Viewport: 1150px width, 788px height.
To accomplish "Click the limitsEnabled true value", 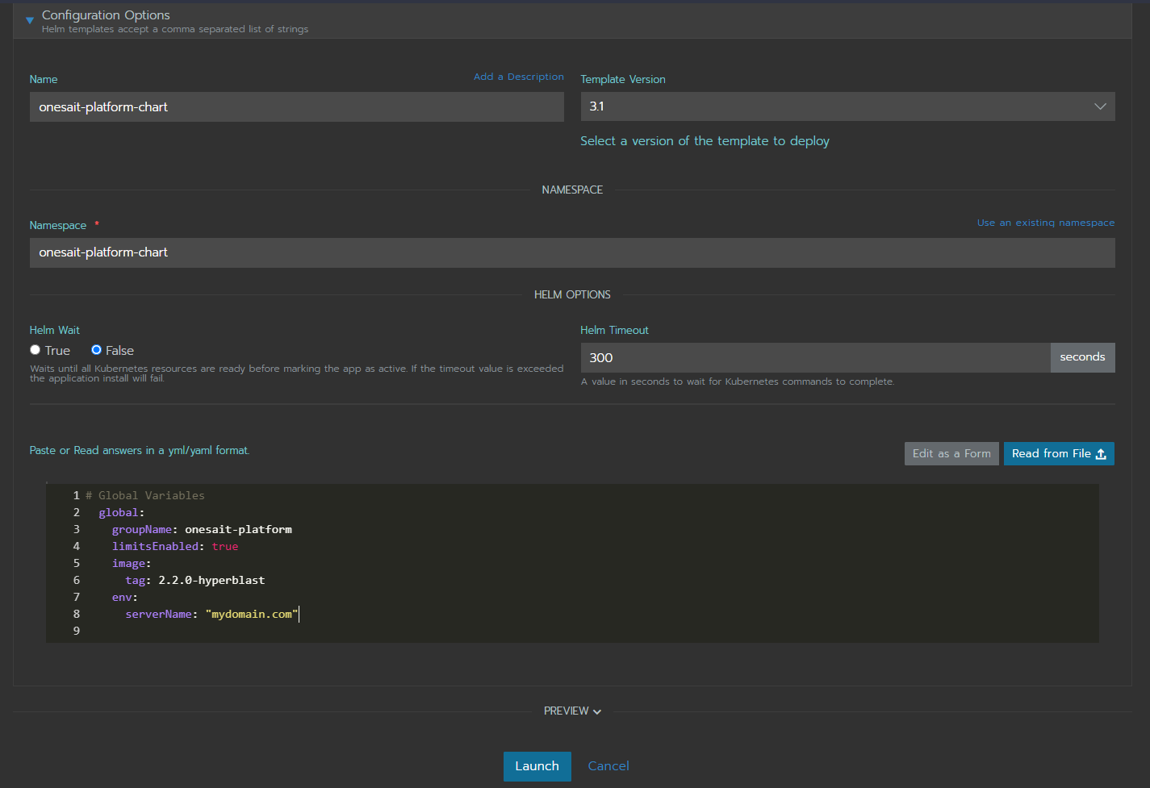I will pyautogui.click(x=225, y=547).
